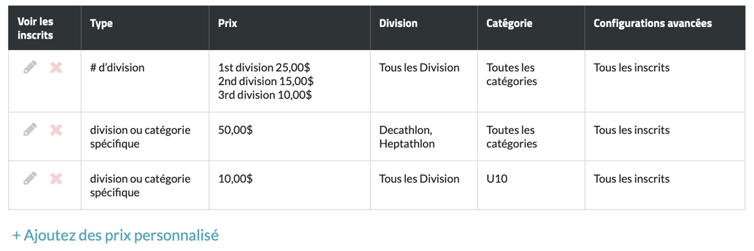Delete the U10 category price row
Viewport: 754px width, 251px height.
coord(56,178)
